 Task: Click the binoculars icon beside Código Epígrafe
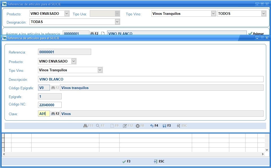click(53, 88)
